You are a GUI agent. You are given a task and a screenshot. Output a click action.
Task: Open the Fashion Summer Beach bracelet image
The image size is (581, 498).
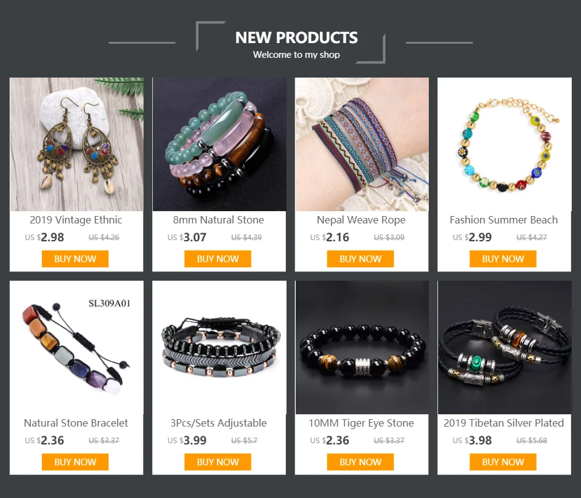(505, 144)
